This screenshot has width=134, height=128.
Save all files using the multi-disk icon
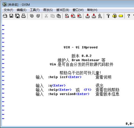17,16
